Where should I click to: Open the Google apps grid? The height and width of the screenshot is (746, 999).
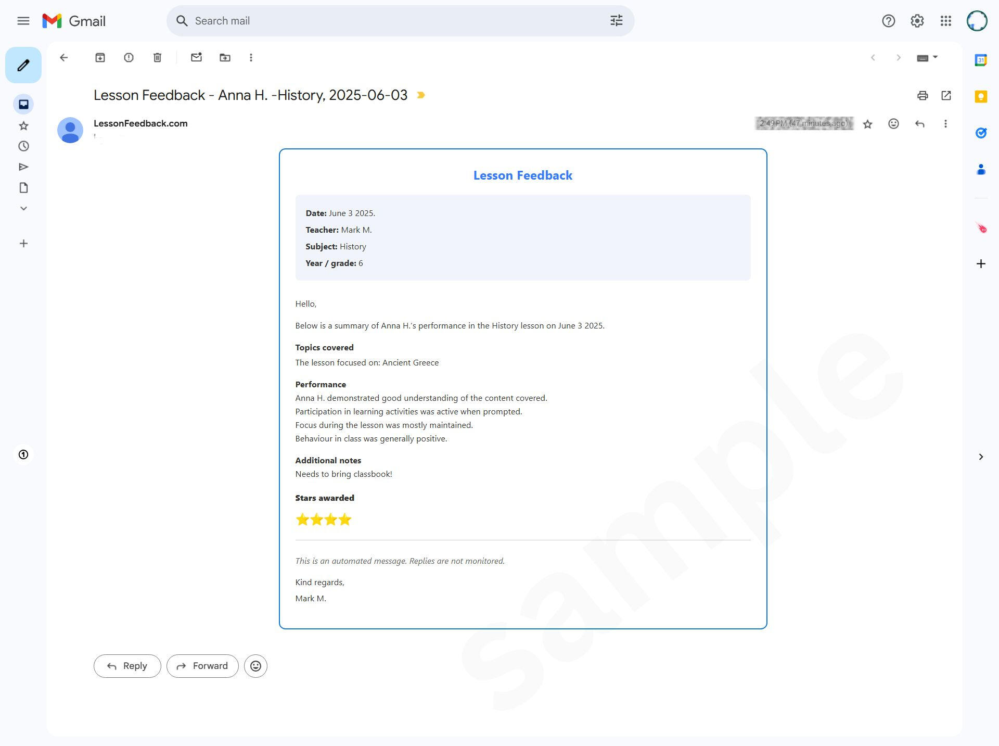[x=945, y=21]
